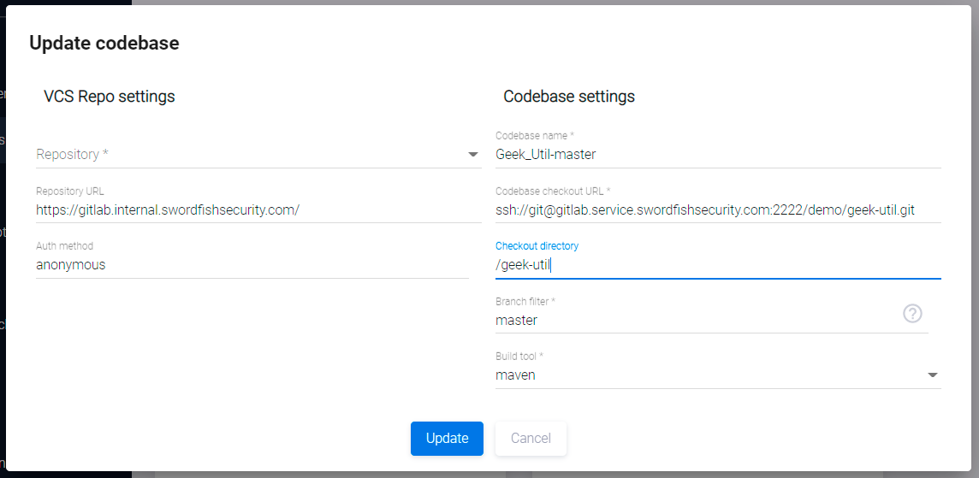Image resolution: width=979 pixels, height=478 pixels.
Task: Click the small "Codebase name *" label
Action: 534,136
